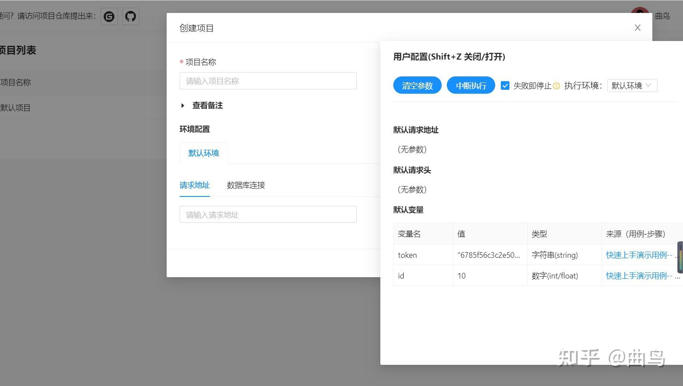This screenshot has height=386, width=683.
Task: Click the 清空参数 button
Action: (x=417, y=85)
